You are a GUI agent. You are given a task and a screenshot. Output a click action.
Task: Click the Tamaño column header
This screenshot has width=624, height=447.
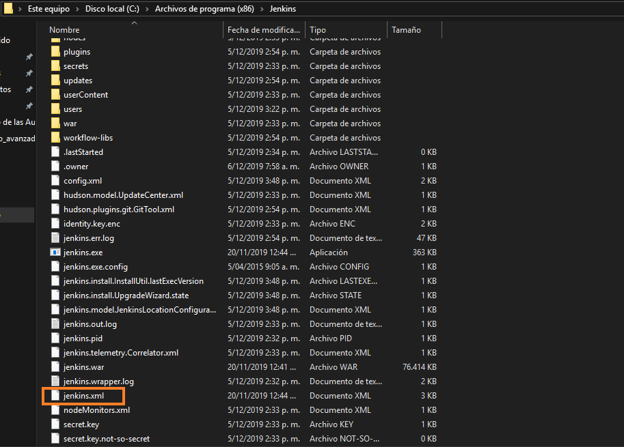click(406, 30)
